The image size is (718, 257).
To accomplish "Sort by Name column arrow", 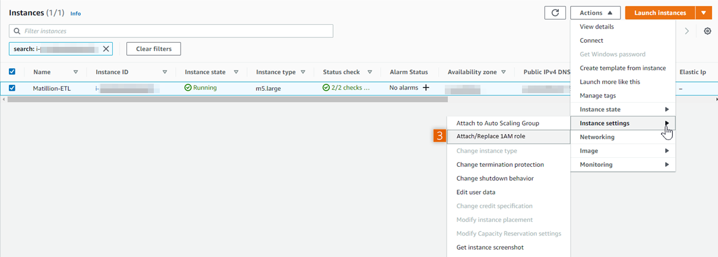I will (x=75, y=72).
